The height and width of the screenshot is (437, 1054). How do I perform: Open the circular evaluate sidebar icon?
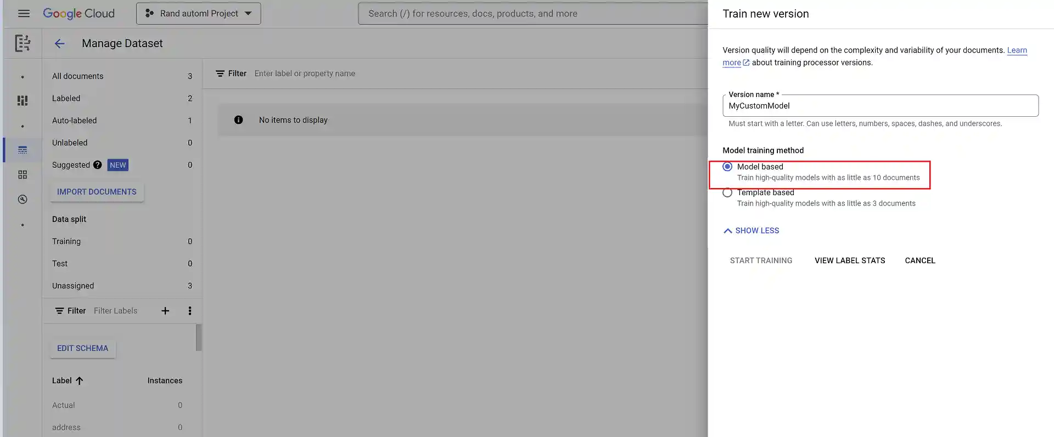23,199
